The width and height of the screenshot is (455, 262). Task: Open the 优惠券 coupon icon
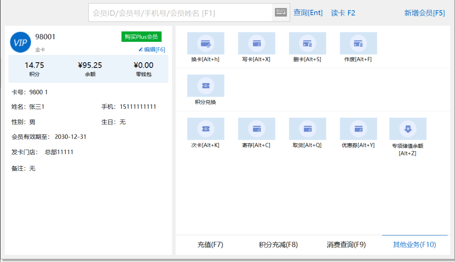pyautogui.click(x=358, y=129)
